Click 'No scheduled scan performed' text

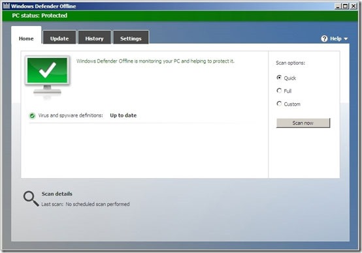click(97, 204)
